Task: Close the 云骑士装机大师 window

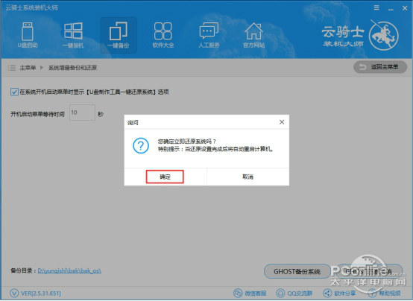Action: pyautogui.click(x=405, y=8)
